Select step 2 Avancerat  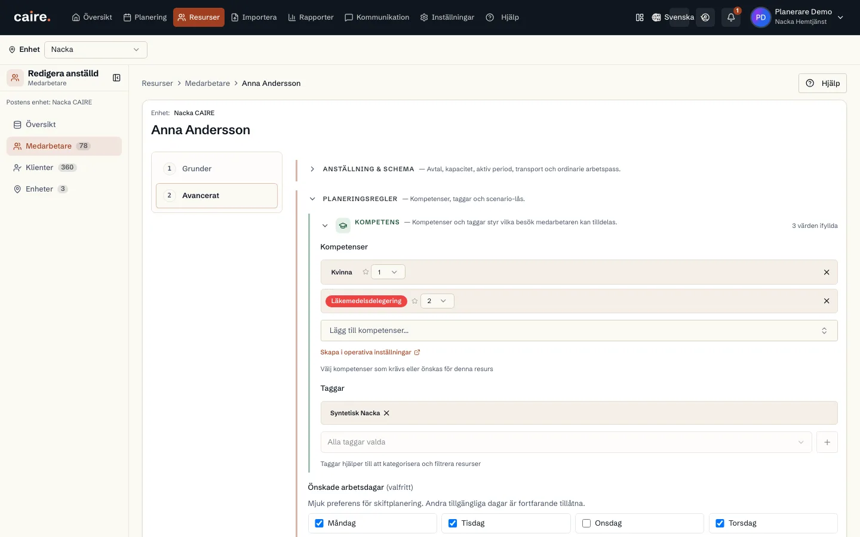217,196
